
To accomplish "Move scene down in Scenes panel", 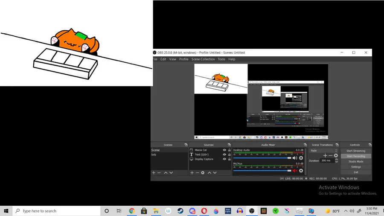I will [x=171, y=172].
